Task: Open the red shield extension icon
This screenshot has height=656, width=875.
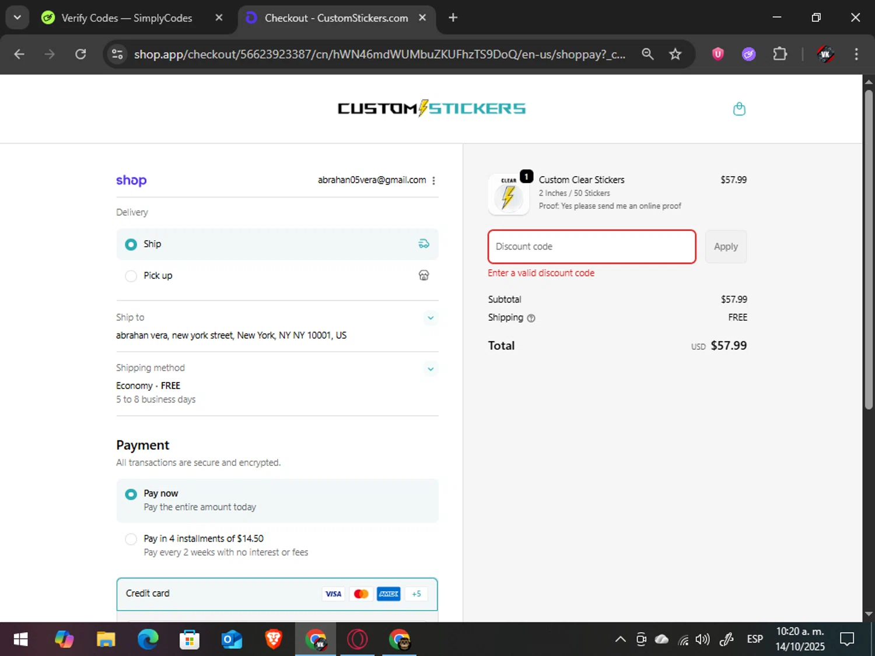Action: pyautogui.click(x=718, y=54)
